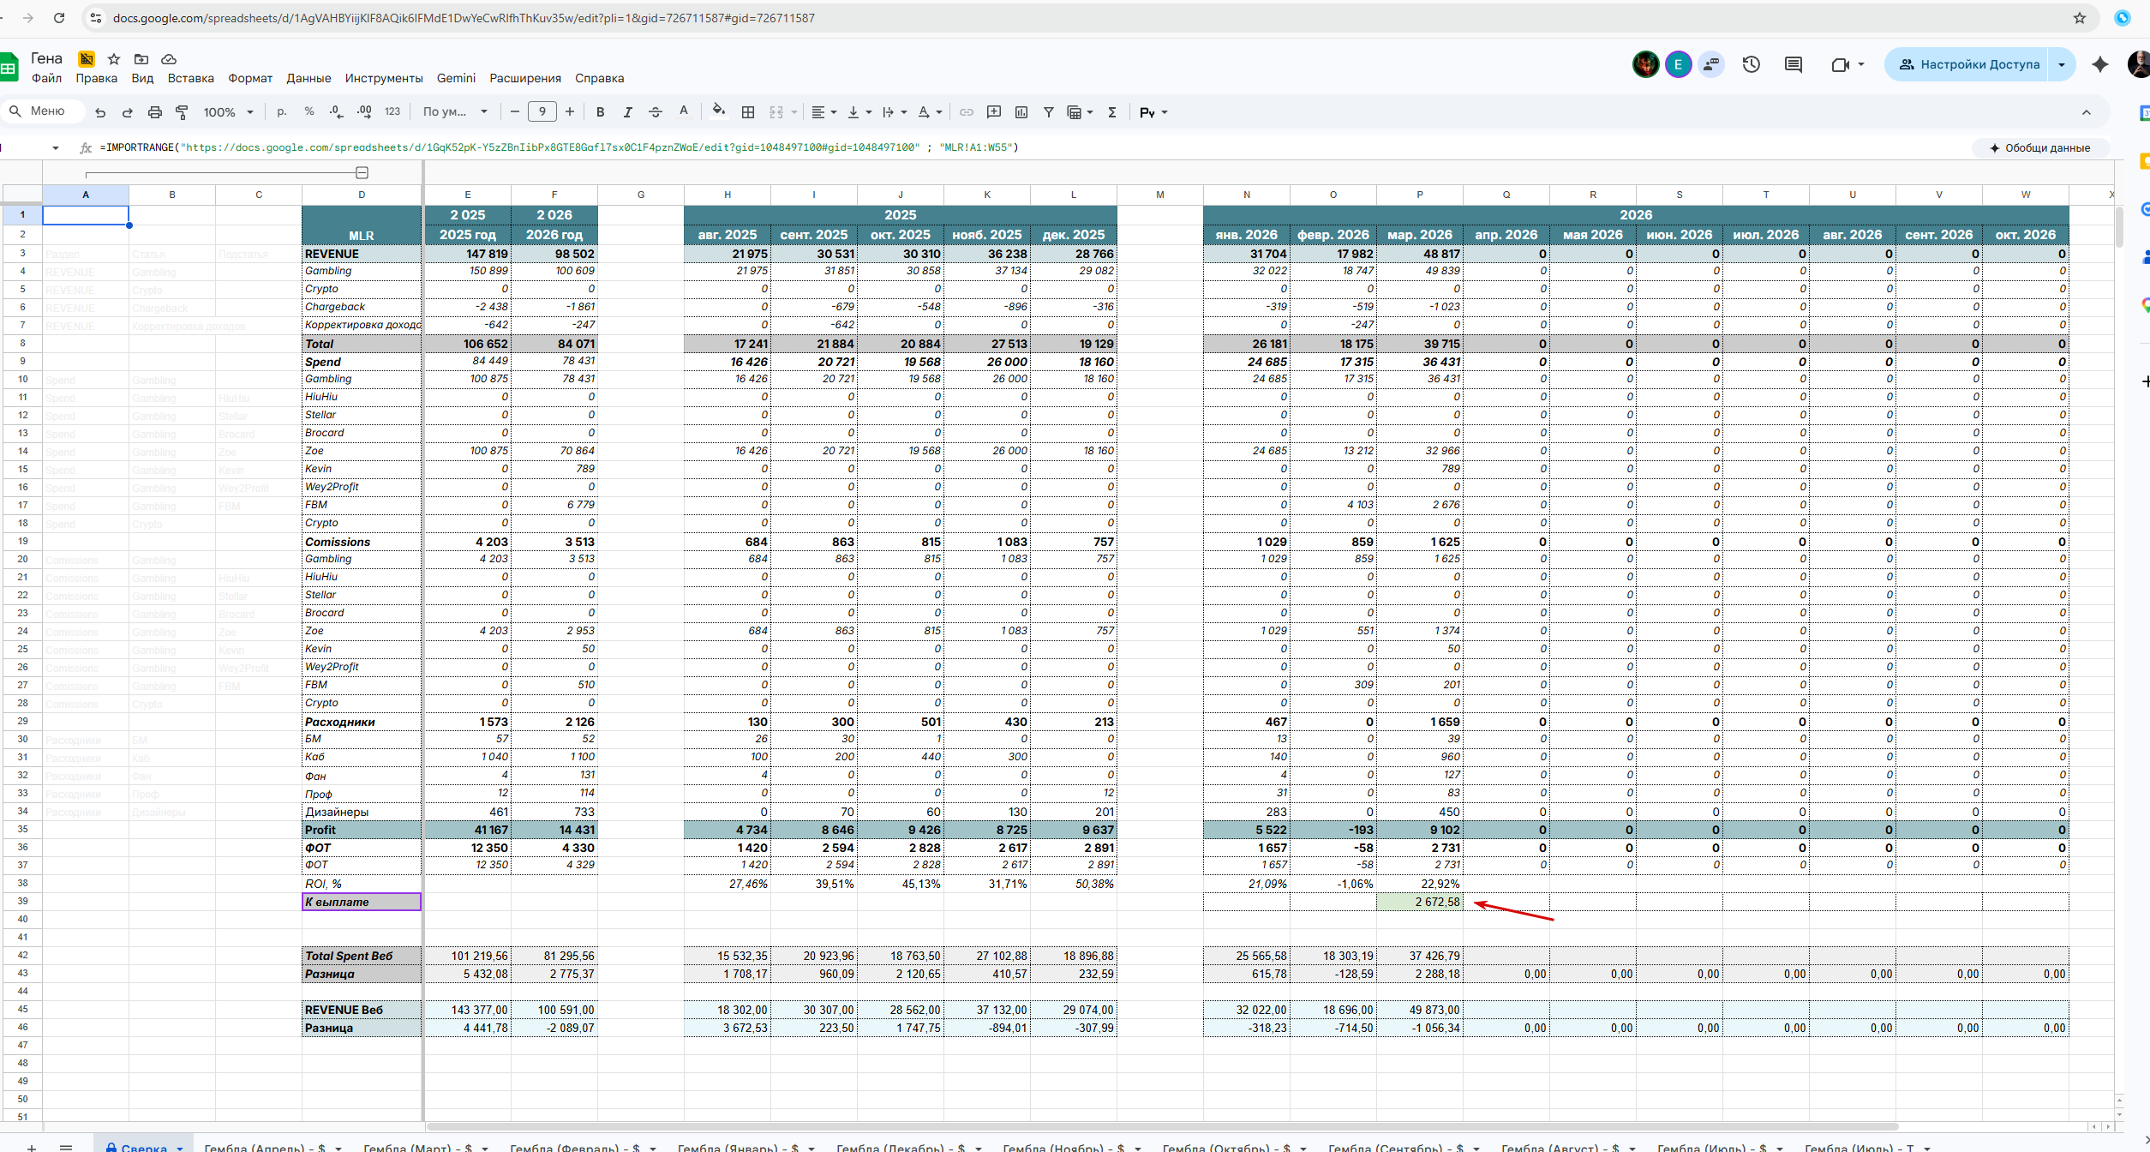The width and height of the screenshot is (2150, 1152).
Task: Open the font family dropdown
Action: click(455, 112)
